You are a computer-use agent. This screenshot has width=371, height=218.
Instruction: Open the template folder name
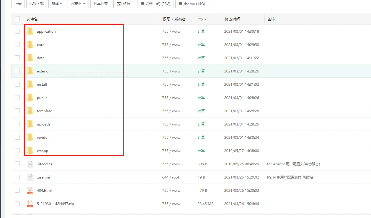[x=44, y=111]
